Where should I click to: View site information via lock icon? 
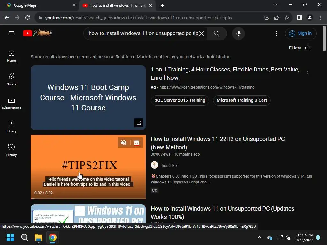[40, 18]
